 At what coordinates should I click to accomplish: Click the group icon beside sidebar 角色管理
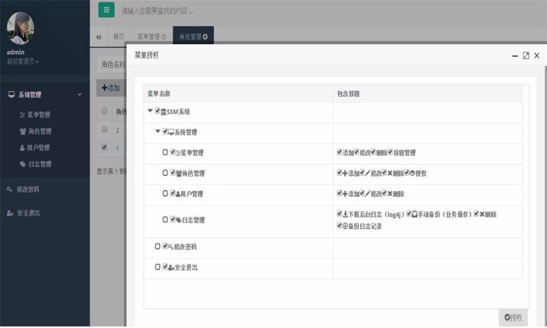[22, 131]
